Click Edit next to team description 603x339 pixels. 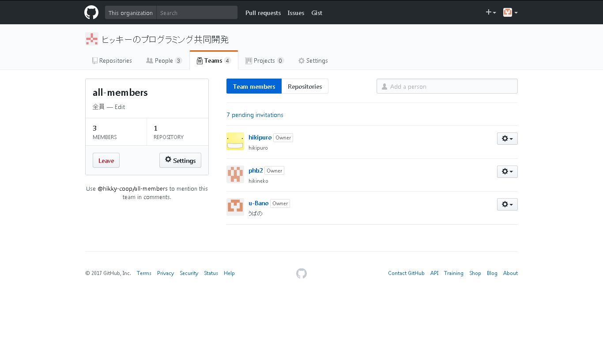point(120,107)
